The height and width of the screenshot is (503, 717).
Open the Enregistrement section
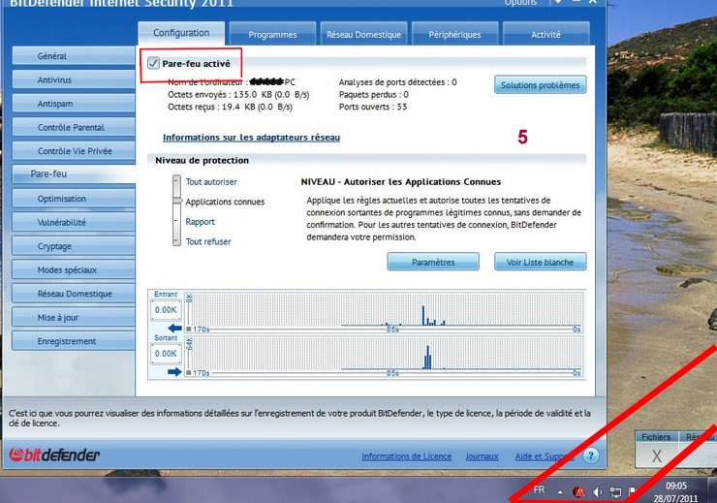(x=74, y=341)
